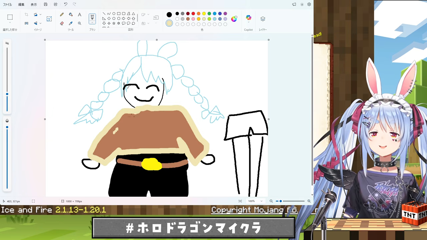Click the zoom out magnifier

271,201
